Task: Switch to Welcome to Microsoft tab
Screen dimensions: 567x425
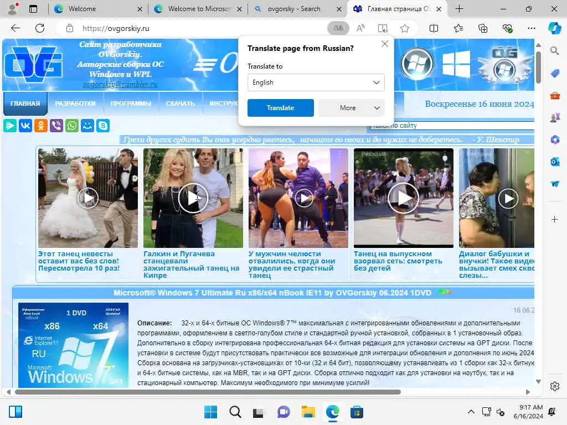Action: (x=198, y=9)
